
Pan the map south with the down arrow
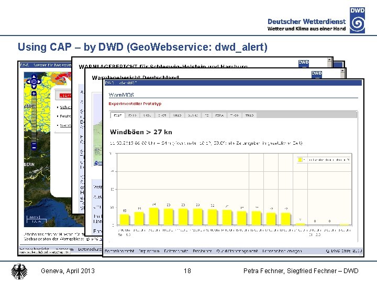point(34,87)
